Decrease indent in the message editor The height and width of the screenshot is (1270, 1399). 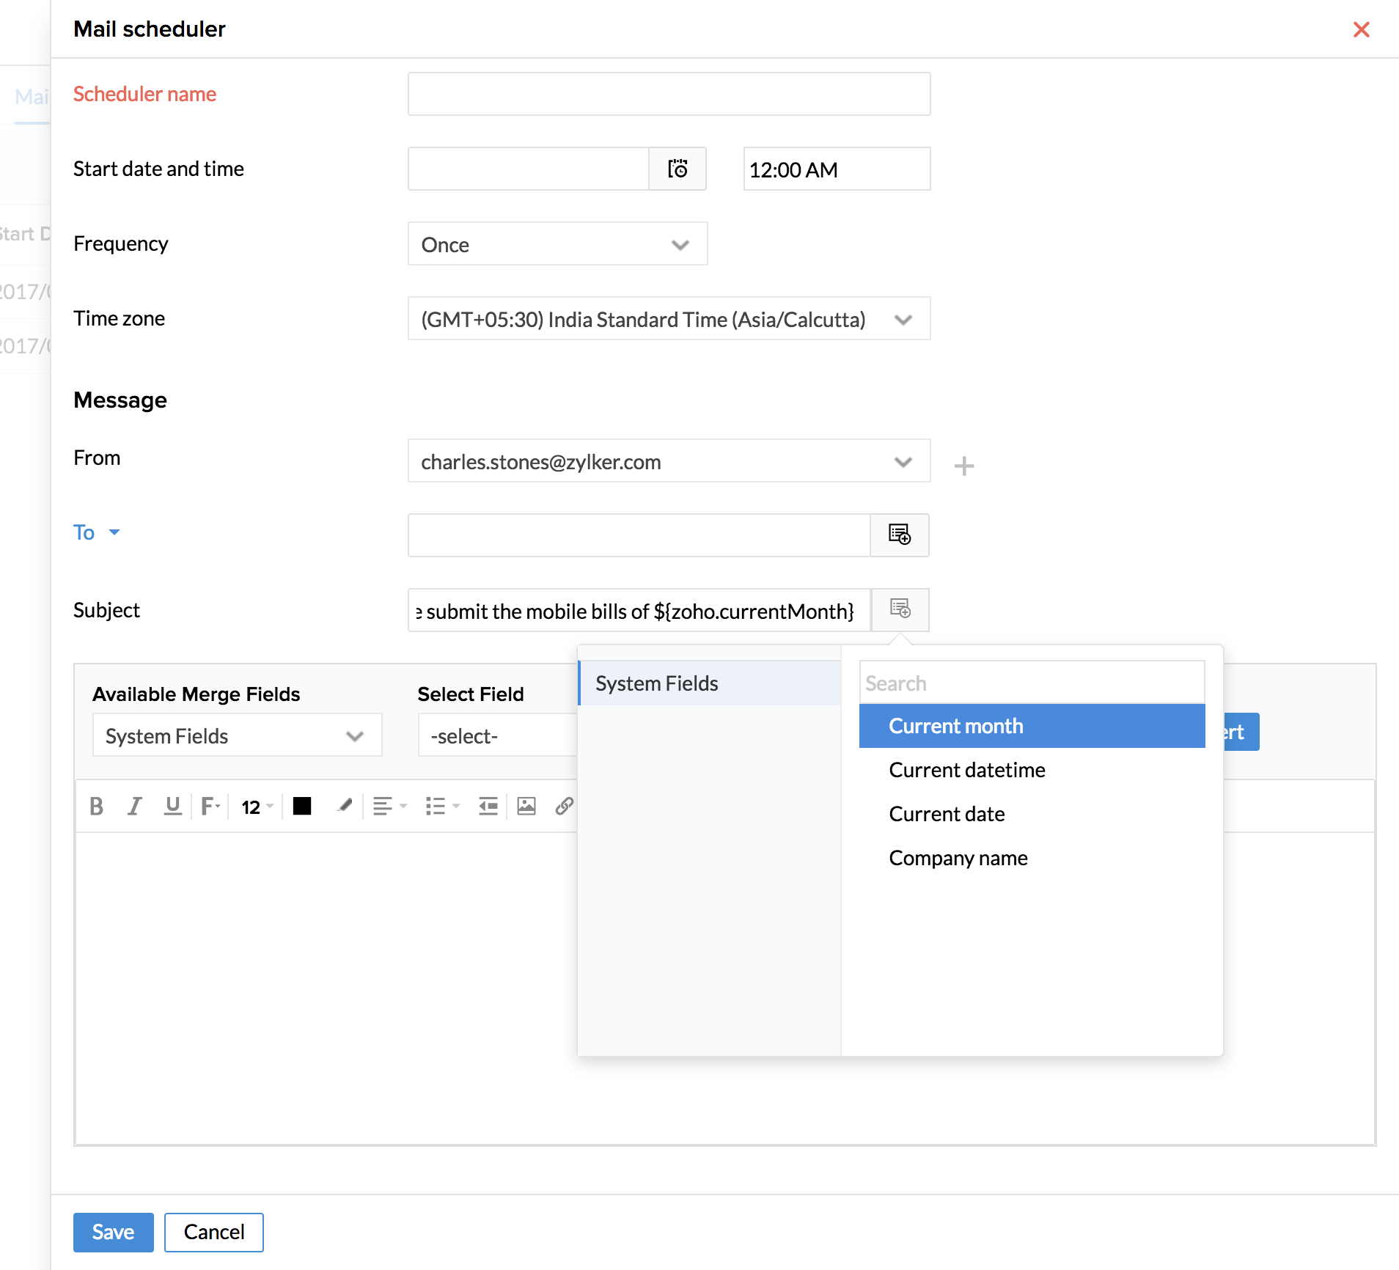pos(488,807)
